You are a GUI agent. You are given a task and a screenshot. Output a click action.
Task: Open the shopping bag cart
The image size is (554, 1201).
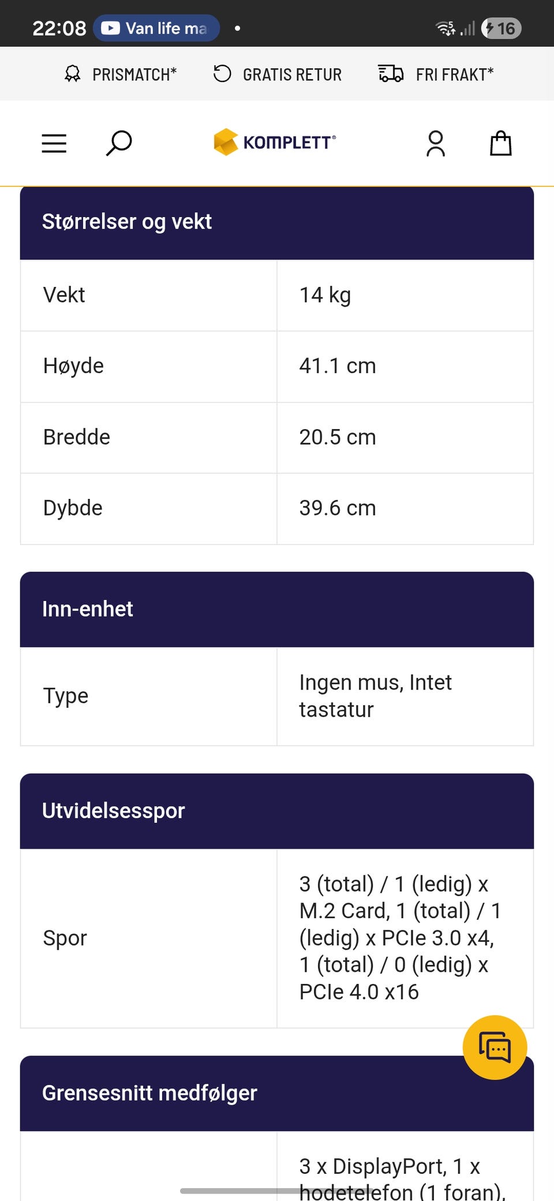(501, 143)
